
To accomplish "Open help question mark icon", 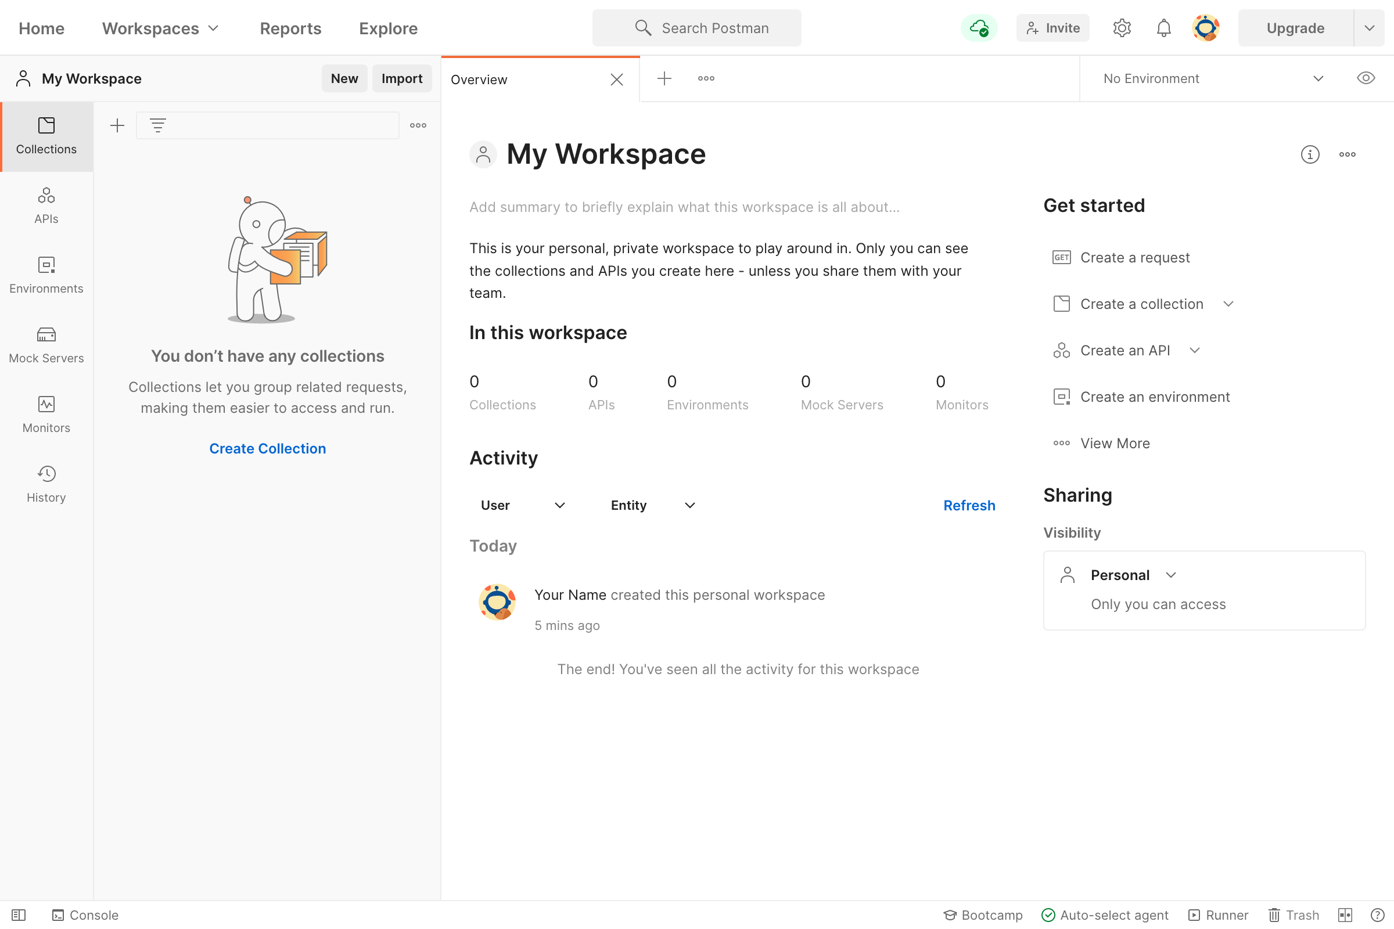I will (x=1377, y=916).
